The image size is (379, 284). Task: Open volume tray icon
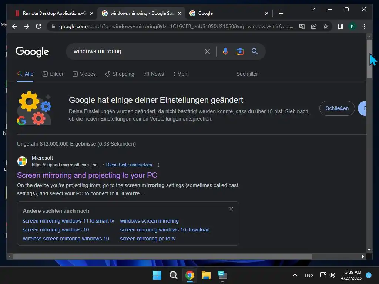[x=332, y=275]
